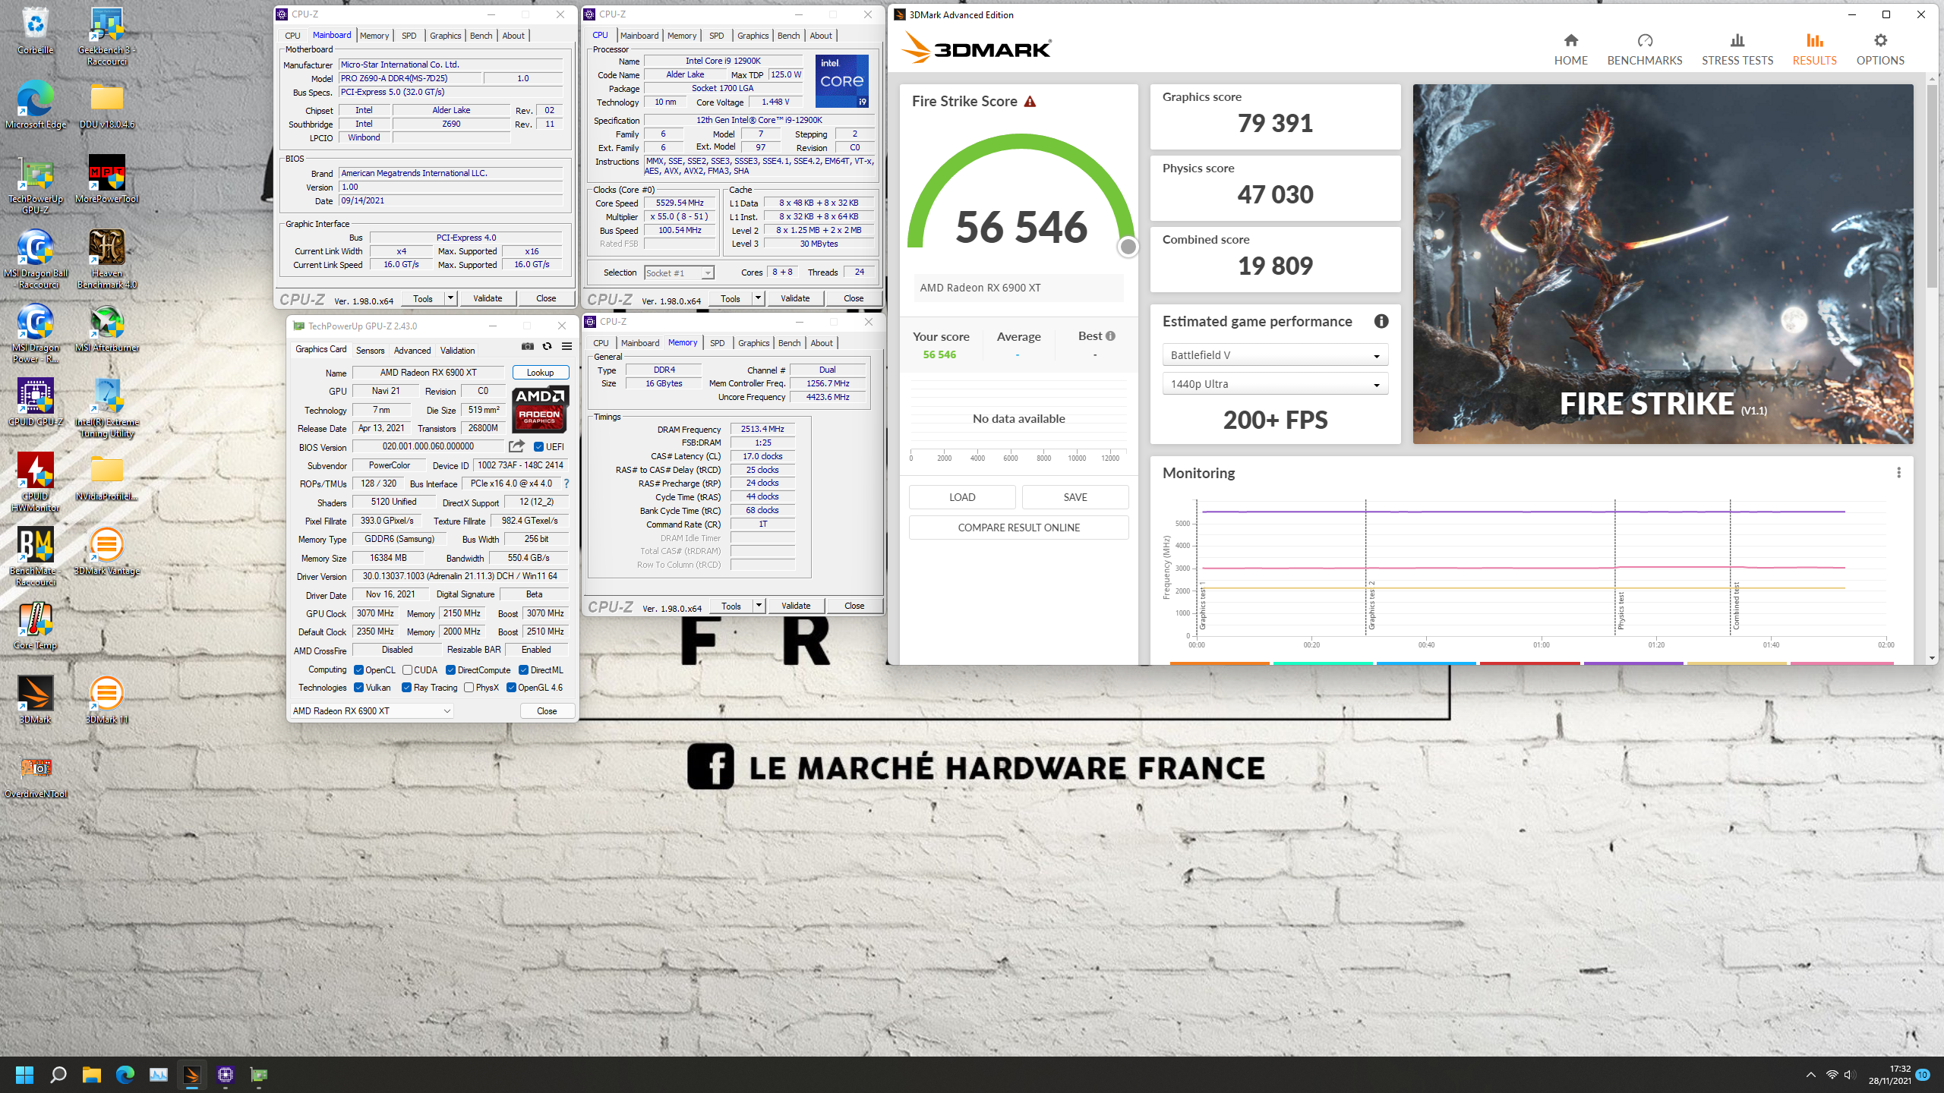Open the GPU selector dropdown in GPU-Z
Screen dimensions: 1944x1093
372,711
